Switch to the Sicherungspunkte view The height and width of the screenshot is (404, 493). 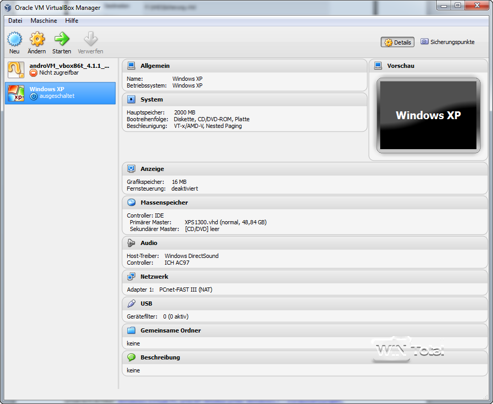447,42
